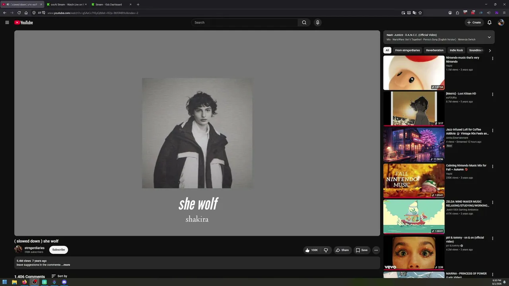The width and height of the screenshot is (509, 286).
Task: Reload the page
Action: 19,13
